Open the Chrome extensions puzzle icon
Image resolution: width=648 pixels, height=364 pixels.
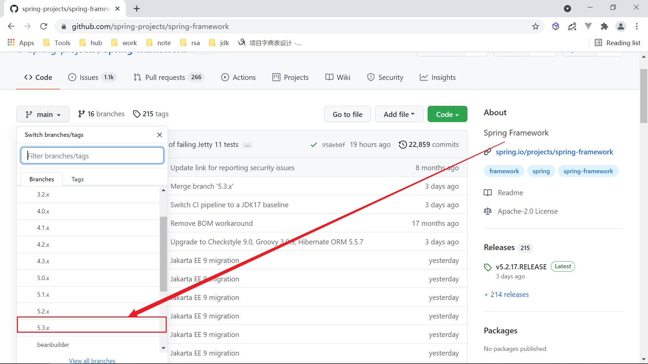(604, 26)
